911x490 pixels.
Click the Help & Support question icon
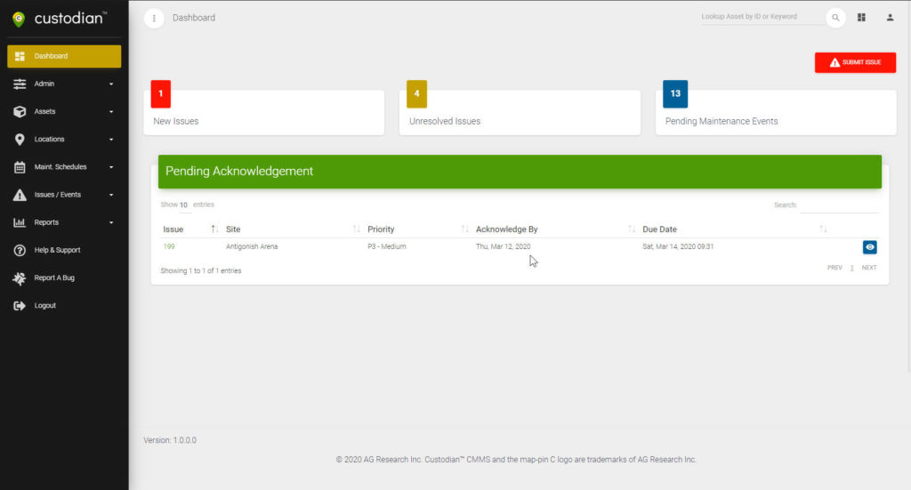pos(20,251)
